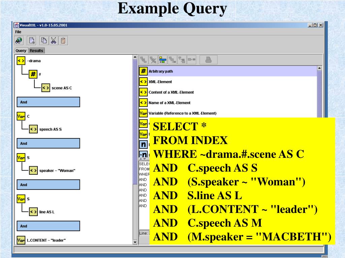Switch to the Query tab
Viewport: 345px width, 258px height.
(x=21, y=51)
